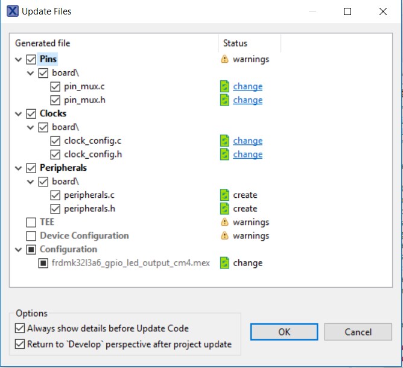Toggle Always show details before Update Code
Image resolution: width=403 pixels, height=368 pixels.
coord(21,329)
